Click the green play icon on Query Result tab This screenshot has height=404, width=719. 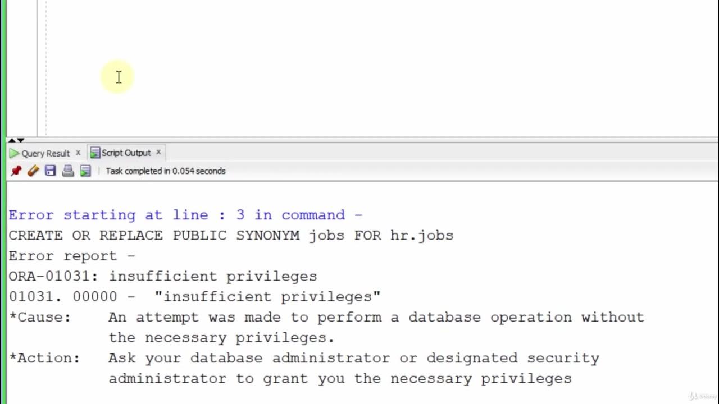coord(15,153)
